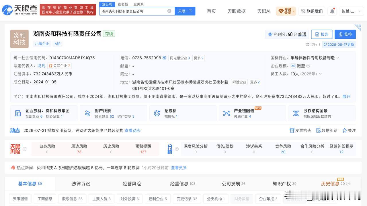Click the 小微企业 tag

(42, 44)
